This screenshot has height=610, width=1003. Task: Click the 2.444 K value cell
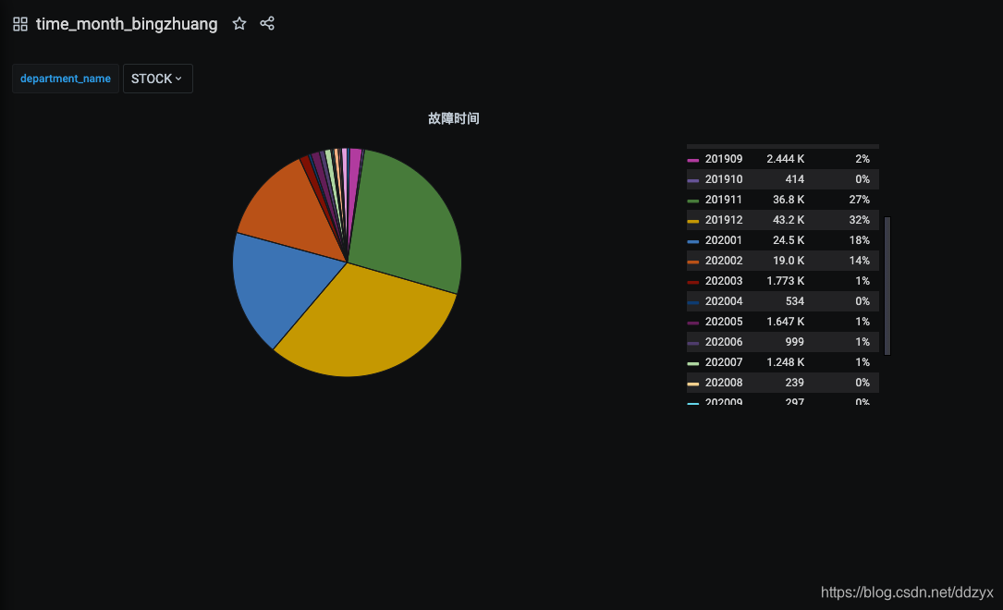(786, 159)
